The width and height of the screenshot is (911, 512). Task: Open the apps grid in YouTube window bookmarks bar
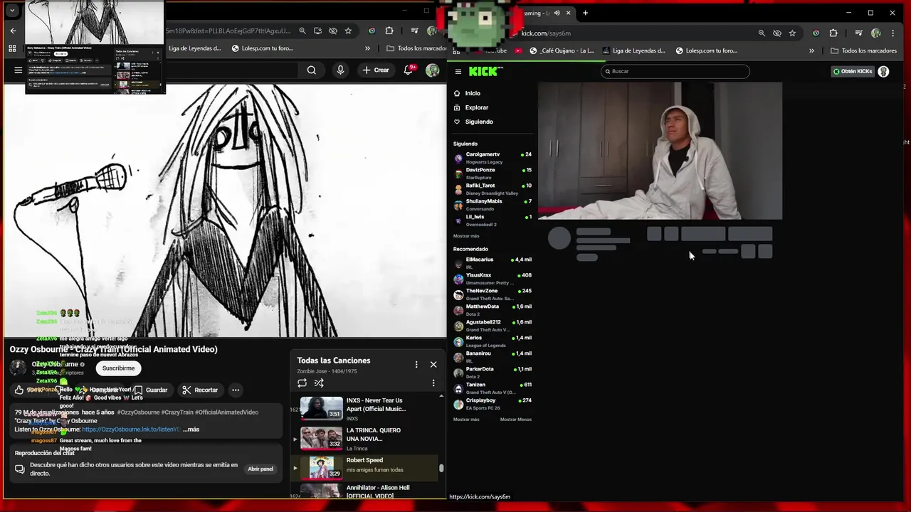coord(12,48)
